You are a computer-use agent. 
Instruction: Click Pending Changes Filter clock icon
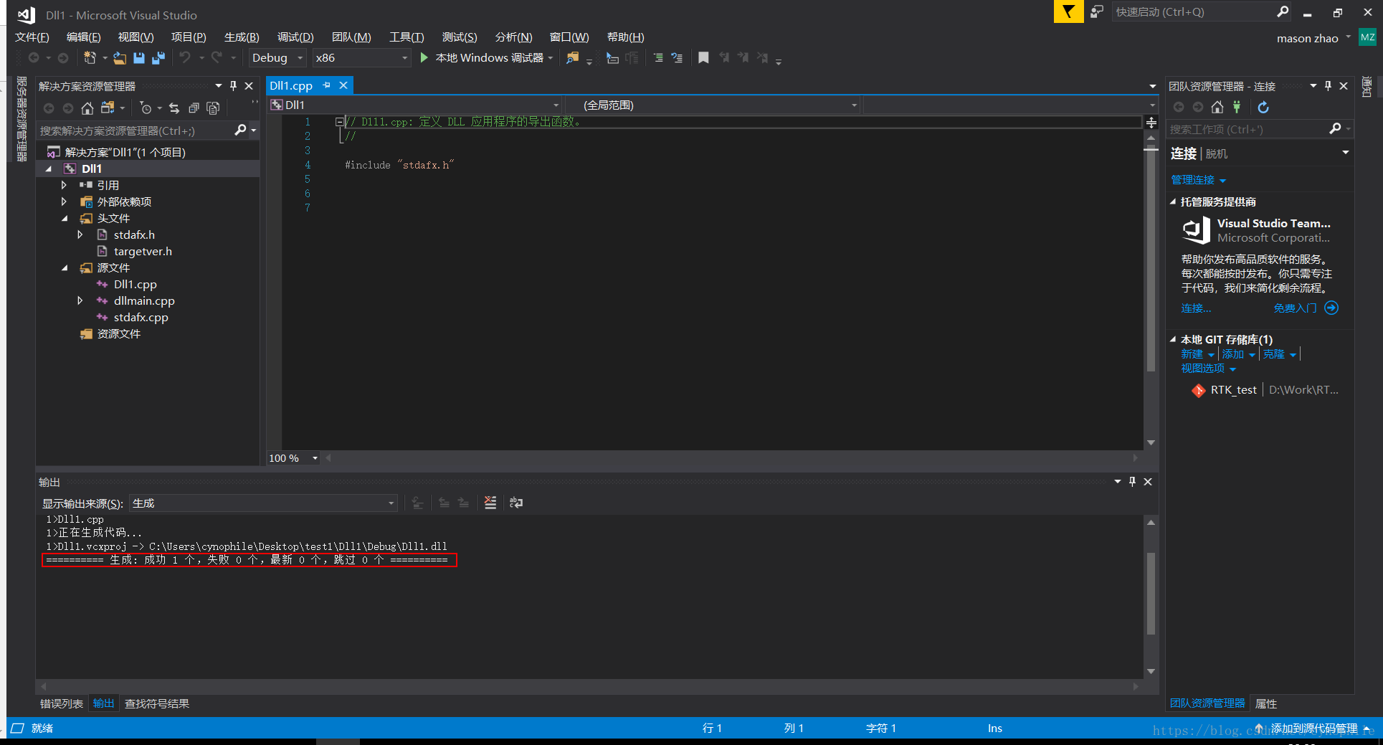[146, 108]
